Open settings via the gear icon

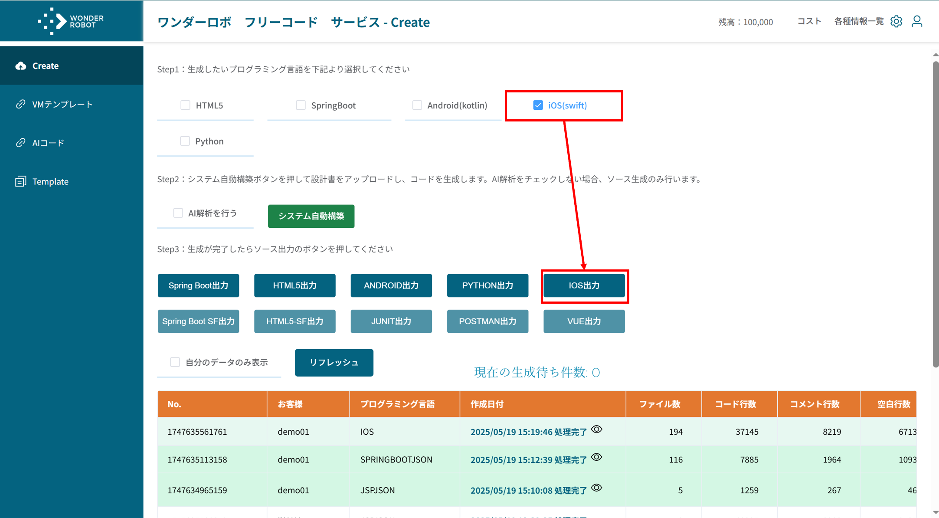pos(896,21)
